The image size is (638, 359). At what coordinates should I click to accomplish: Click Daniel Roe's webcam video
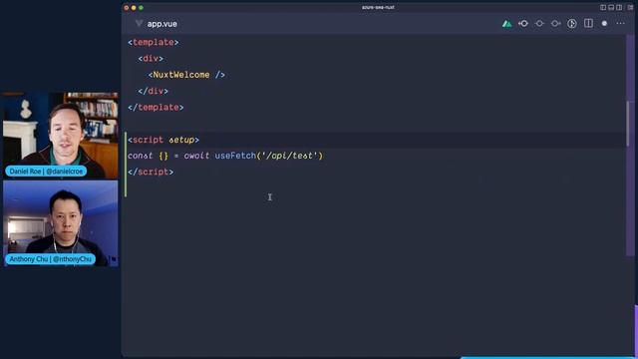[x=60, y=136]
